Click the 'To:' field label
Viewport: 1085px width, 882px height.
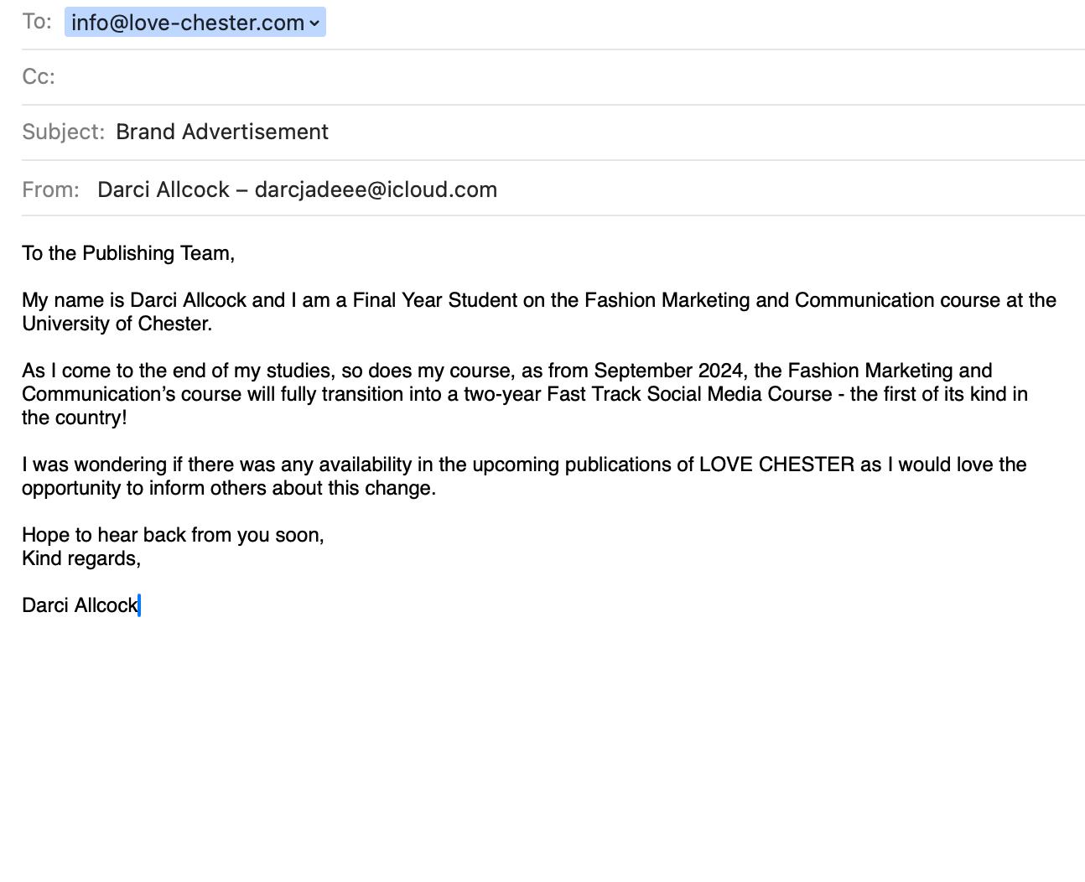tap(37, 22)
